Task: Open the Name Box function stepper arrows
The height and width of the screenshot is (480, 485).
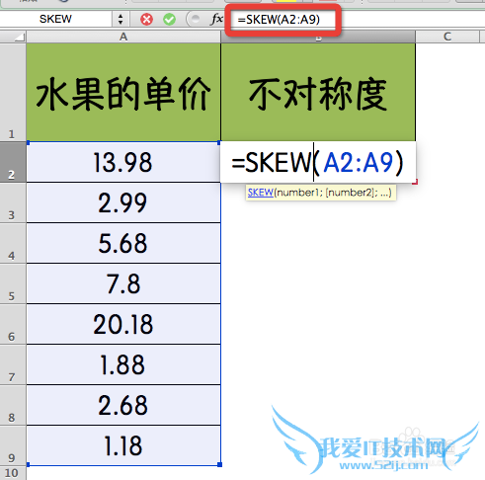Action: click(121, 19)
